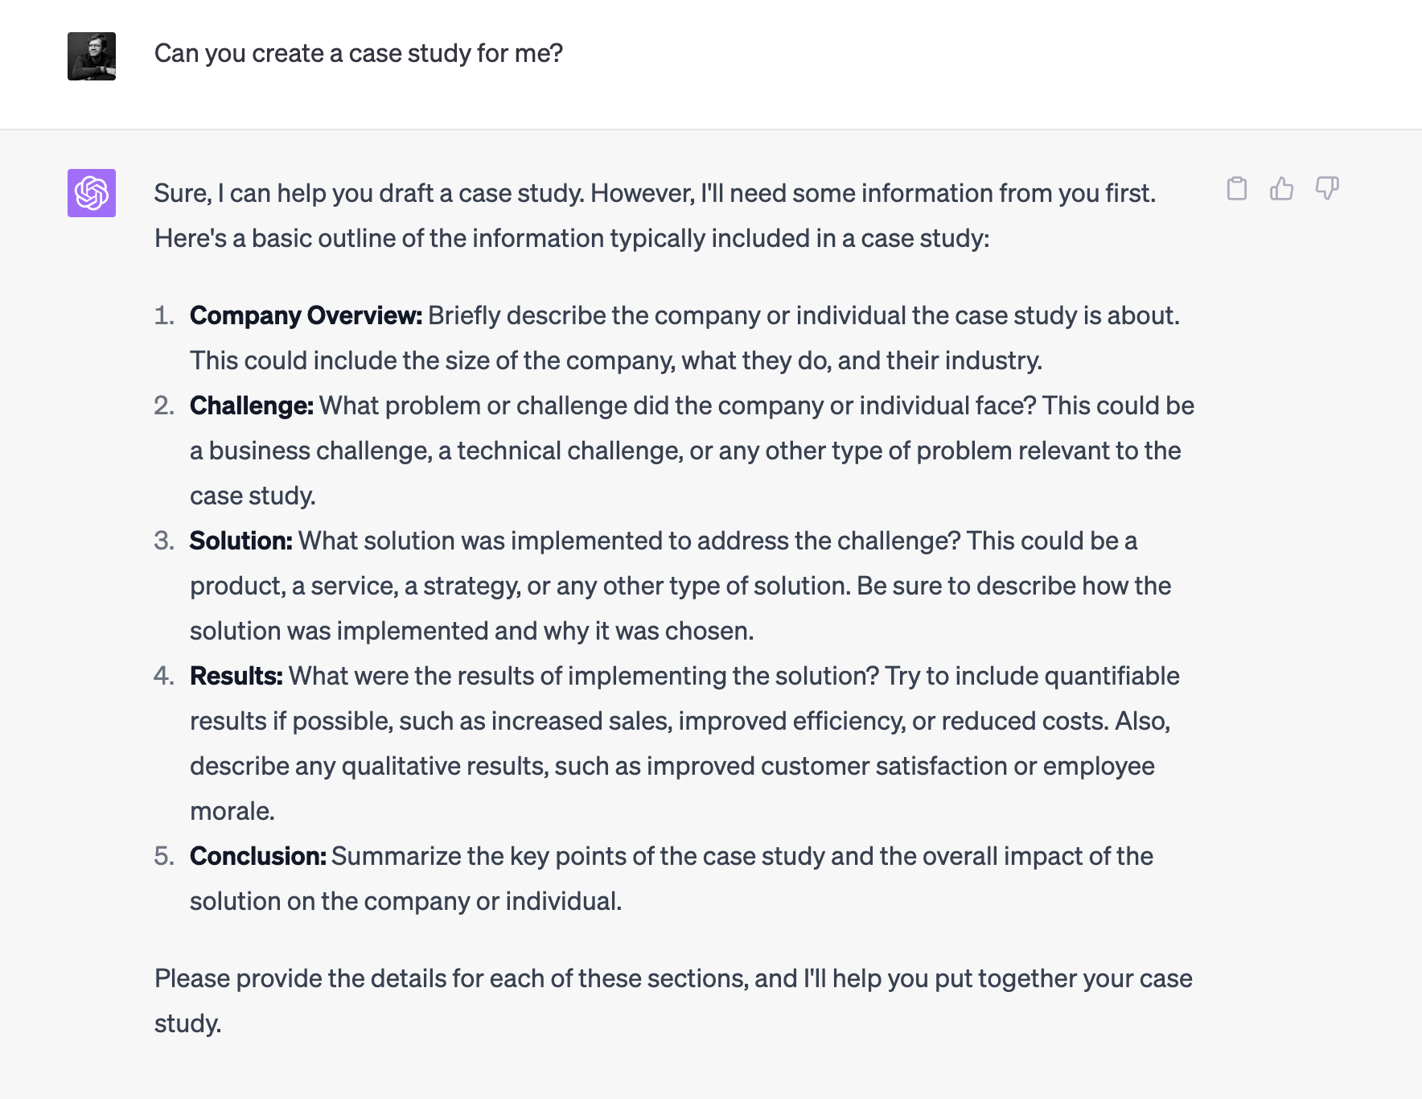
Task: Click the thumbs up icon
Action: pos(1282,189)
